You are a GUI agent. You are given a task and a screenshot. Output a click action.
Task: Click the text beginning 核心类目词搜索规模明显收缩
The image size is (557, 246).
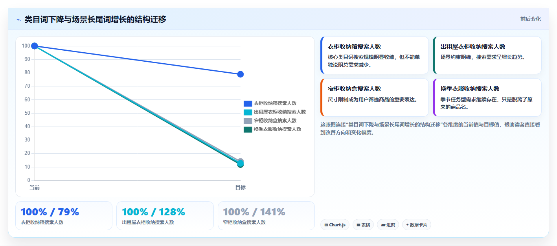point(374,61)
